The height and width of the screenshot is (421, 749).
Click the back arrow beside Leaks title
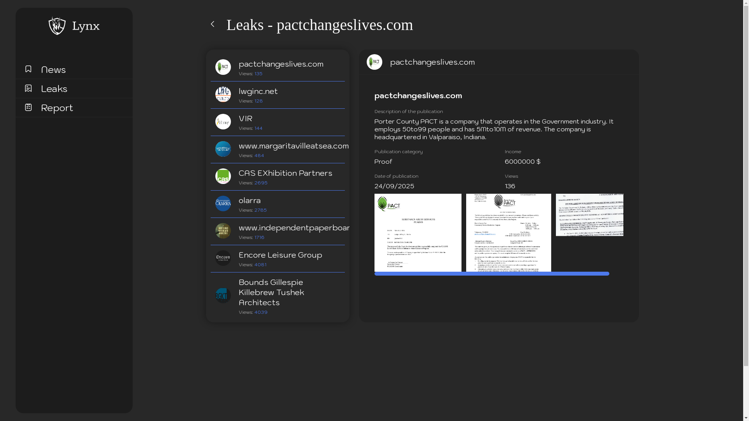pos(213,24)
